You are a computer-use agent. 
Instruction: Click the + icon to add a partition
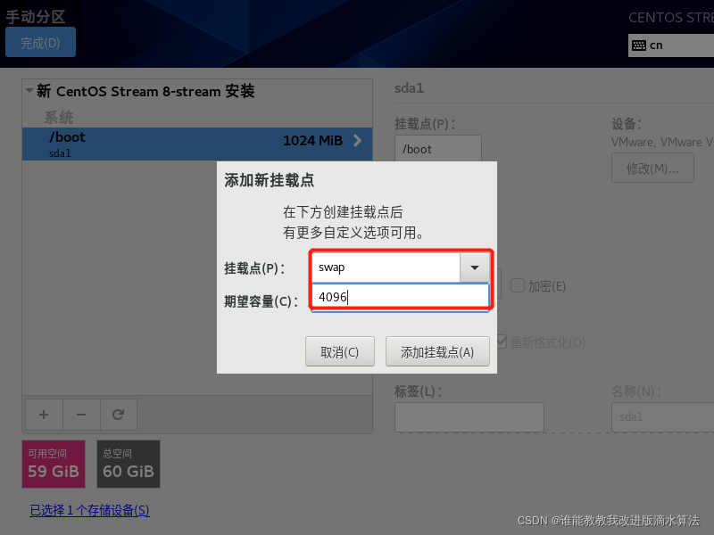coord(43,414)
